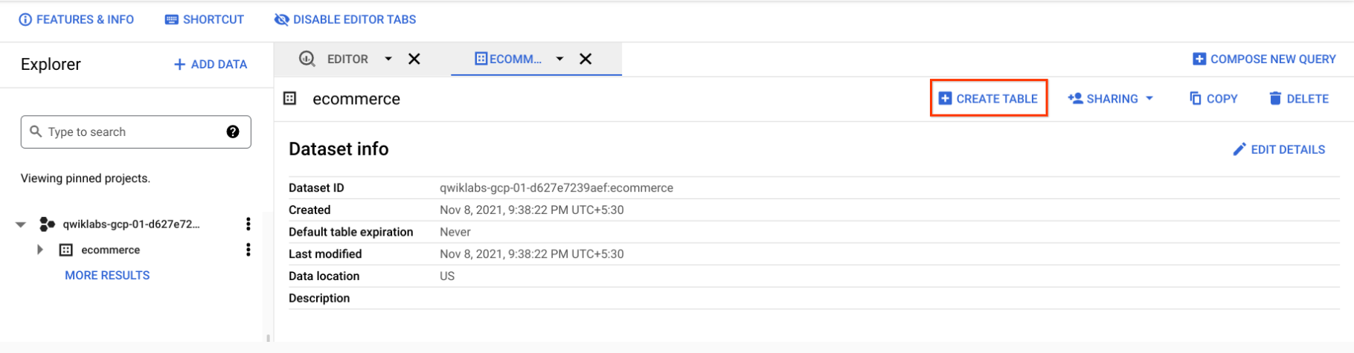Select ecommerce dataset in Explorer tree
Image resolution: width=1354 pixels, height=353 pixels.
pyautogui.click(x=110, y=250)
